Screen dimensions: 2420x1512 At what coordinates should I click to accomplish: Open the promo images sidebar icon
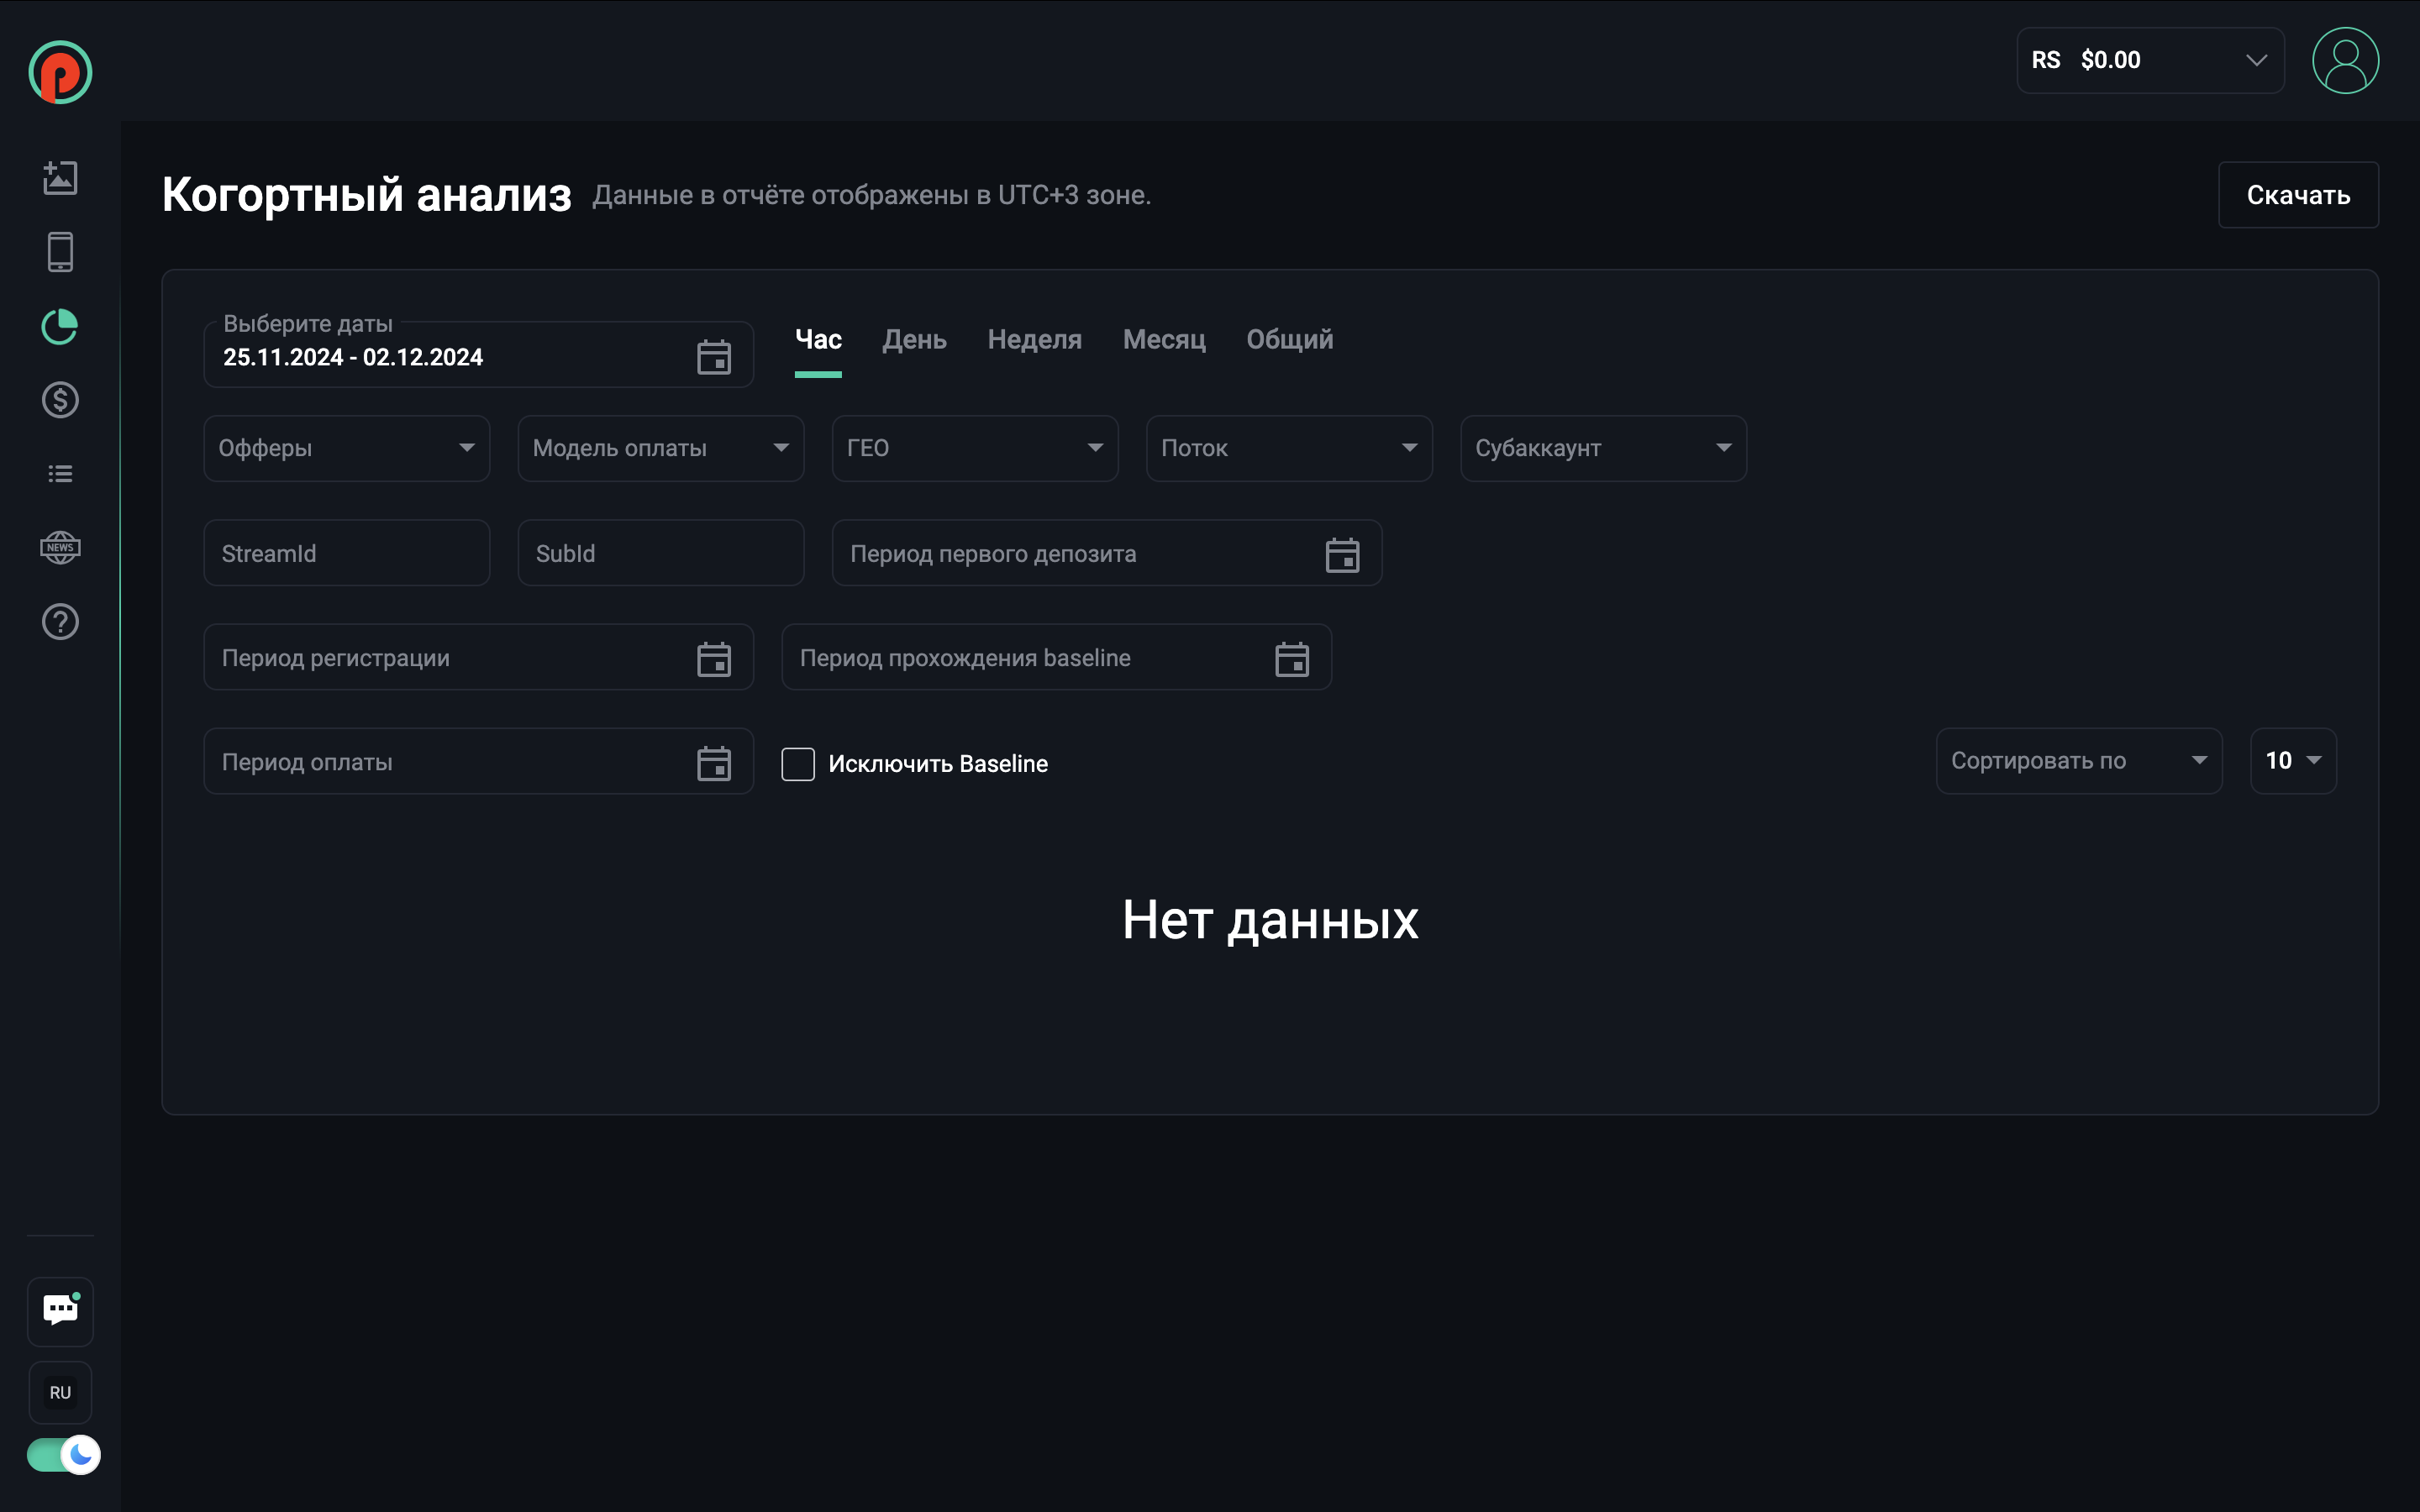point(60,178)
